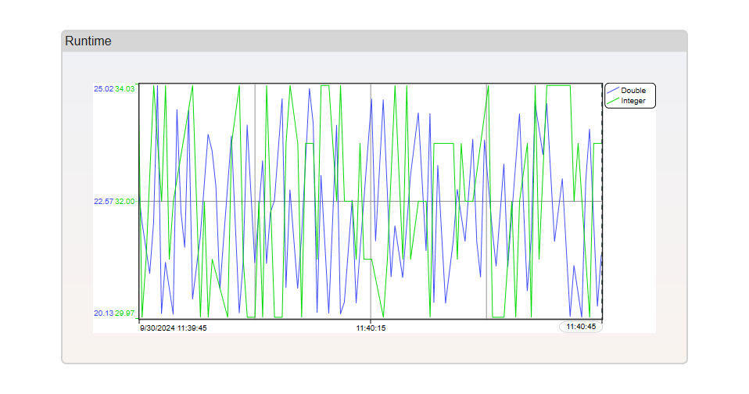
Task: Click the green 32.00 midpoint axis value
Action: tap(125, 202)
